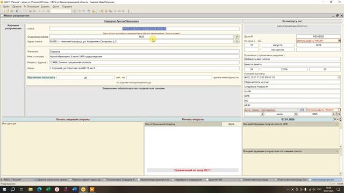Screen dimensions: 344x193
Task: Open the notification center in system tray
Action: pyautogui.click(x=338, y=189)
